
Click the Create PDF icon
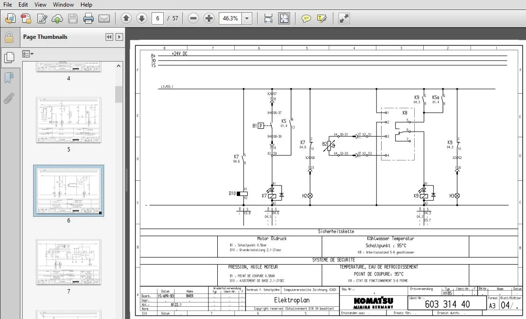click(x=26, y=18)
